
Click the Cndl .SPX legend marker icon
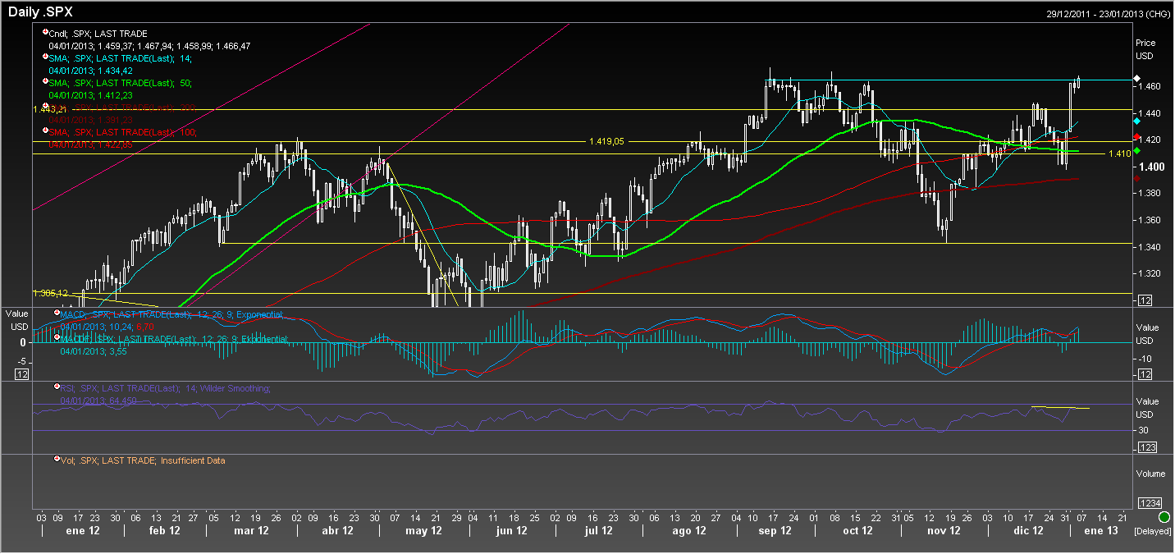tap(45, 31)
